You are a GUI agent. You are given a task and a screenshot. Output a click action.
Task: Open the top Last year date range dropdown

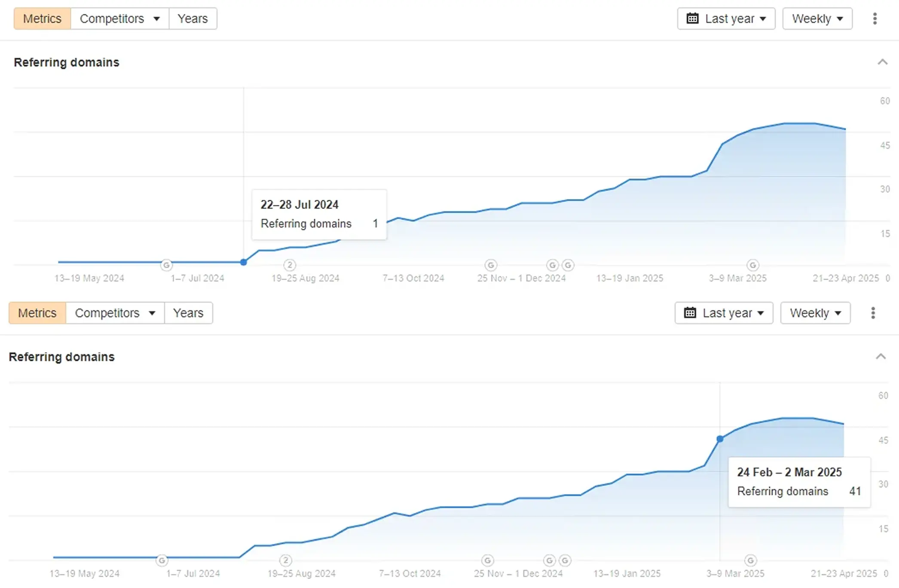pos(726,18)
